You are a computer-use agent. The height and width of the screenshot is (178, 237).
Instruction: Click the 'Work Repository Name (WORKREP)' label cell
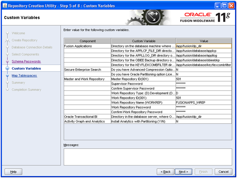point(143,103)
